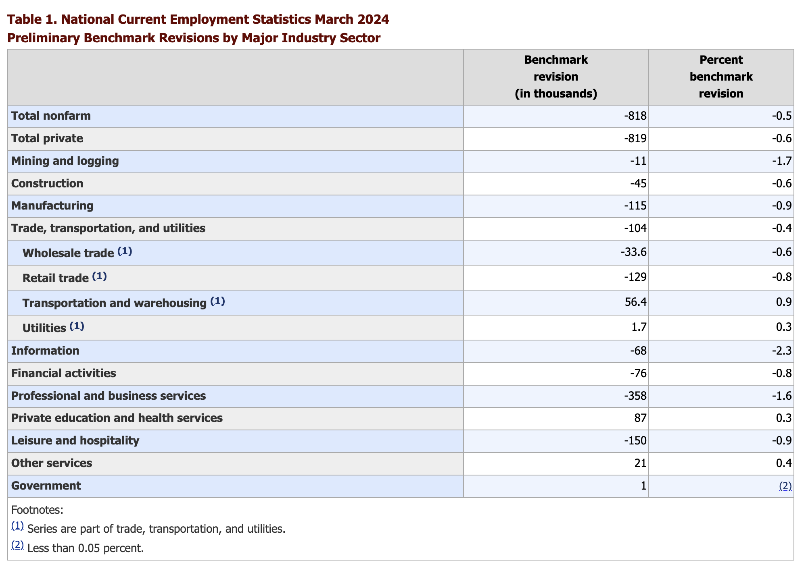Click (2) link in Footnotes section
Image resolution: width=806 pixels, height=573 pixels.
click(x=17, y=545)
